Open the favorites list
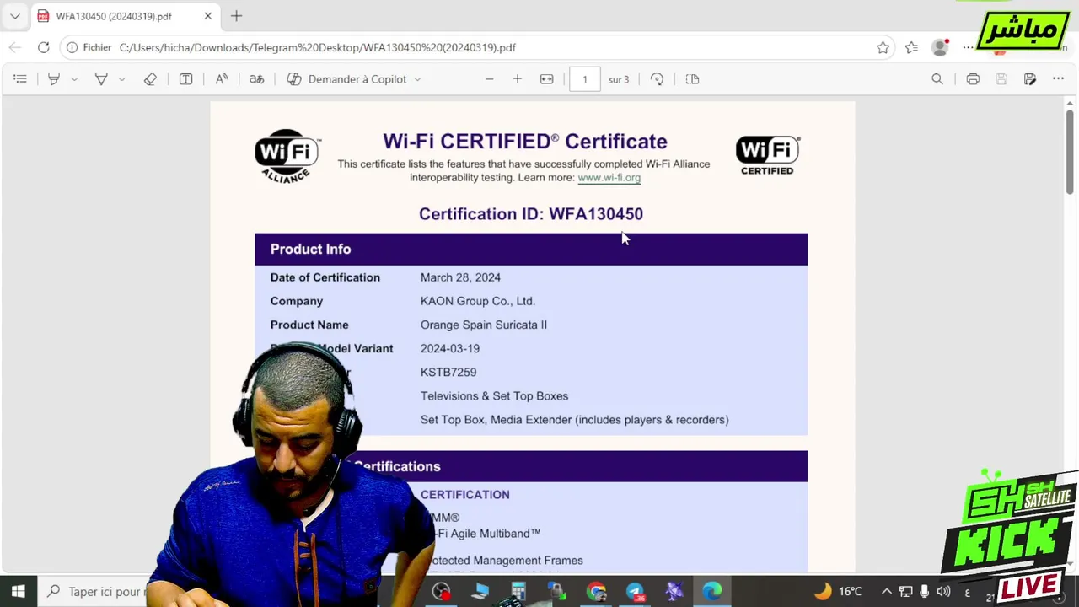The width and height of the screenshot is (1079, 607). point(911,47)
